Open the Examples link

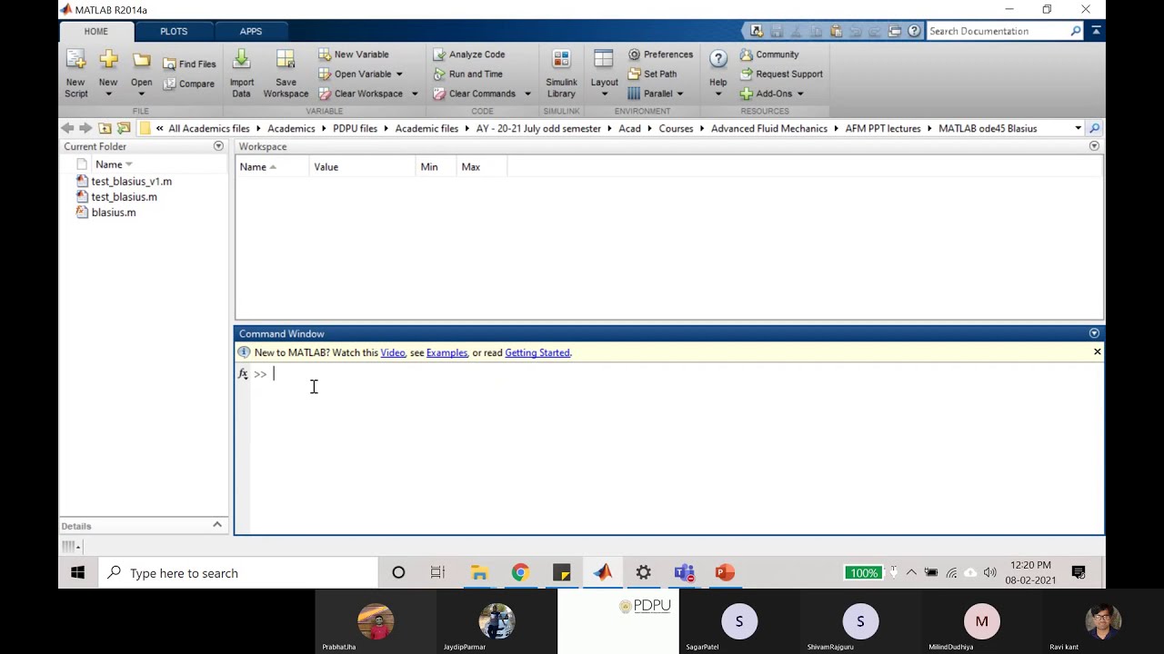pos(447,352)
